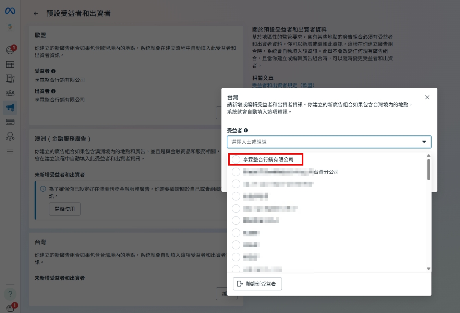Image resolution: width=460 pixels, height=313 pixels.
Task: Open the 受益者和出資者規定（歐盟） link
Action: [x=283, y=85]
